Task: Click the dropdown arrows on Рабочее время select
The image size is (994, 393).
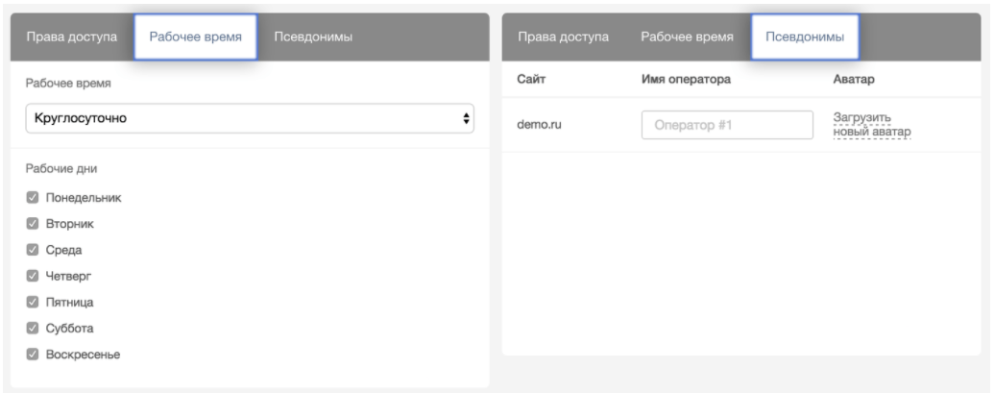Action: [x=467, y=118]
